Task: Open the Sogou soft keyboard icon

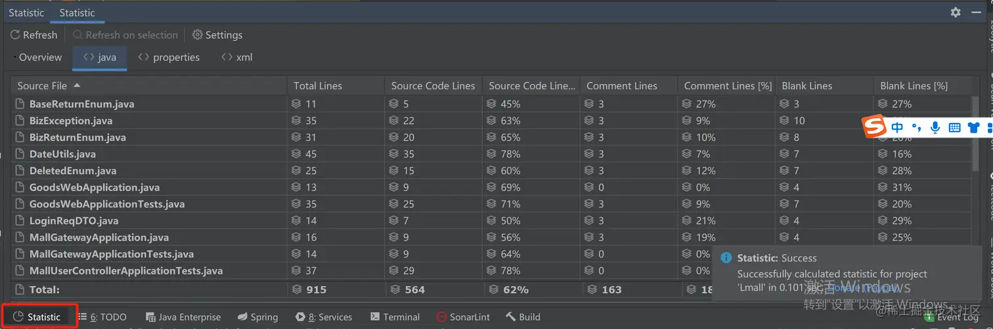Action: (x=954, y=127)
